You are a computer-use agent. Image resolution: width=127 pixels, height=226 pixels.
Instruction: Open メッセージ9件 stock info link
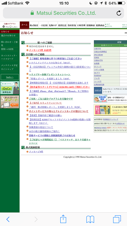[x=36, y=152]
